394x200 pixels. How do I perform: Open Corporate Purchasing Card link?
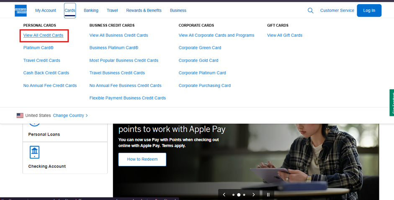pyautogui.click(x=205, y=85)
